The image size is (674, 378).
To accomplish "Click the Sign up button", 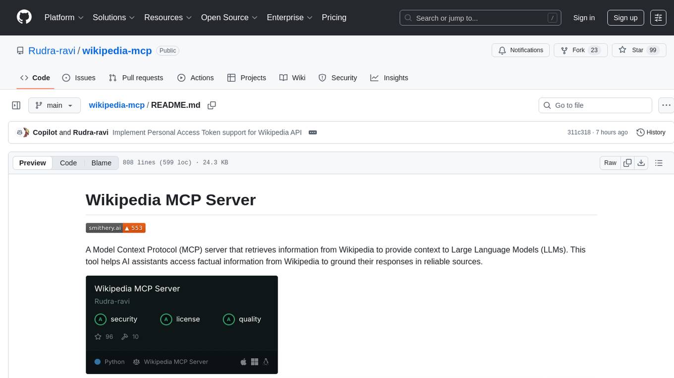I will pos(625,18).
